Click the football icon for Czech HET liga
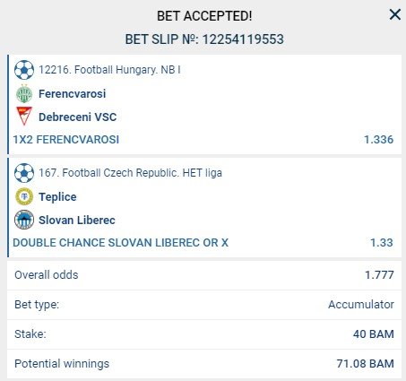This screenshot has width=406, height=381. click(24, 173)
